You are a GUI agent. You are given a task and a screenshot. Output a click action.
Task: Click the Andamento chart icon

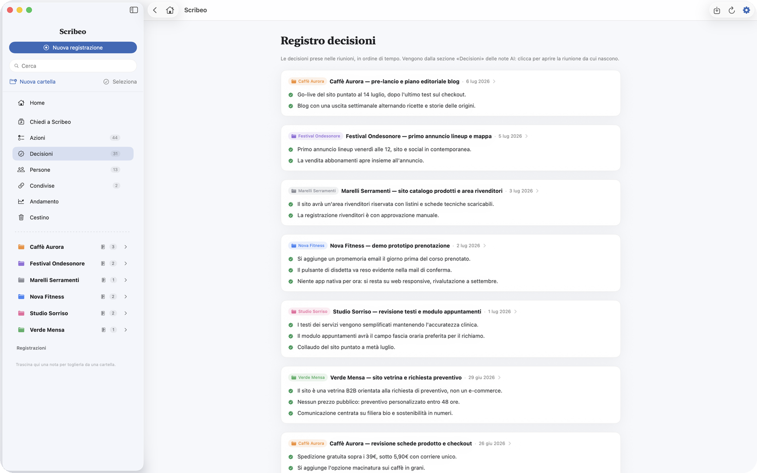click(21, 201)
